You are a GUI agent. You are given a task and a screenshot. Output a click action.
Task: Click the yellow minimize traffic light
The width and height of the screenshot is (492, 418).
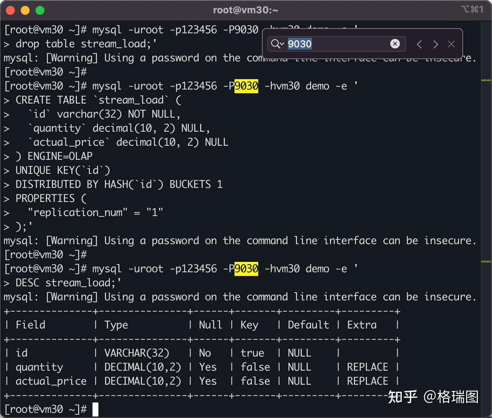(x=25, y=10)
